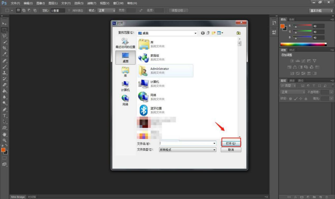Select the Move tool in toolbox
This screenshot has width=335, height=199.
click(x=4, y=23)
